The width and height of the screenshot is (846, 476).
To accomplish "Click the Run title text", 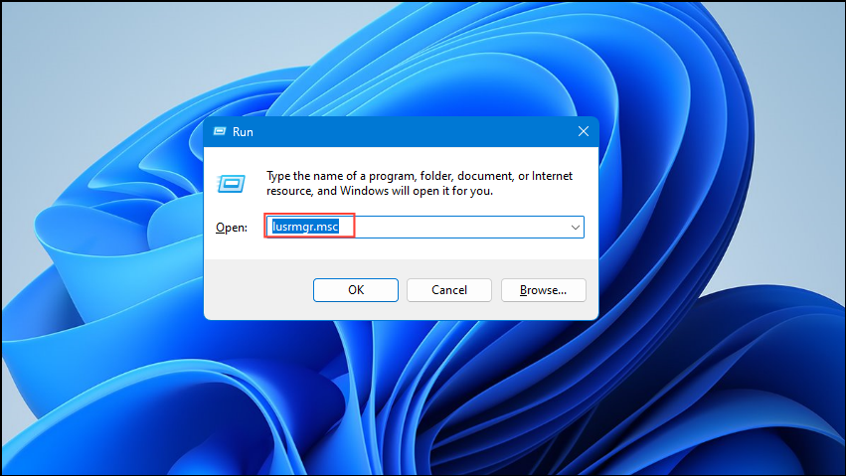I will point(243,132).
